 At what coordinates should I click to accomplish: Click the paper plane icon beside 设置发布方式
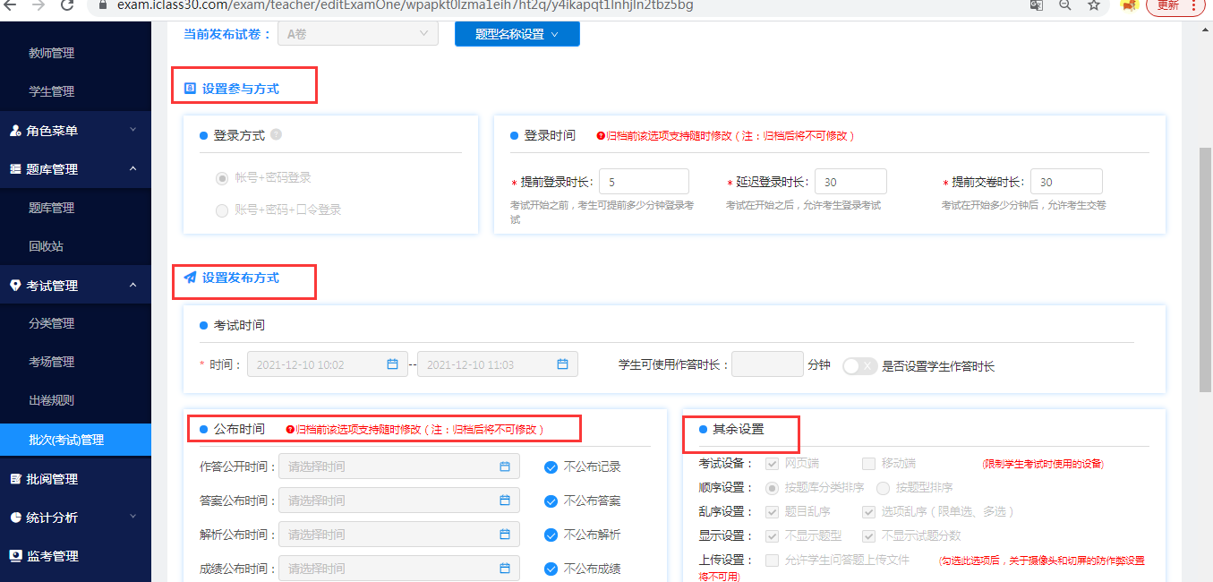pyautogui.click(x=190, y=278)
